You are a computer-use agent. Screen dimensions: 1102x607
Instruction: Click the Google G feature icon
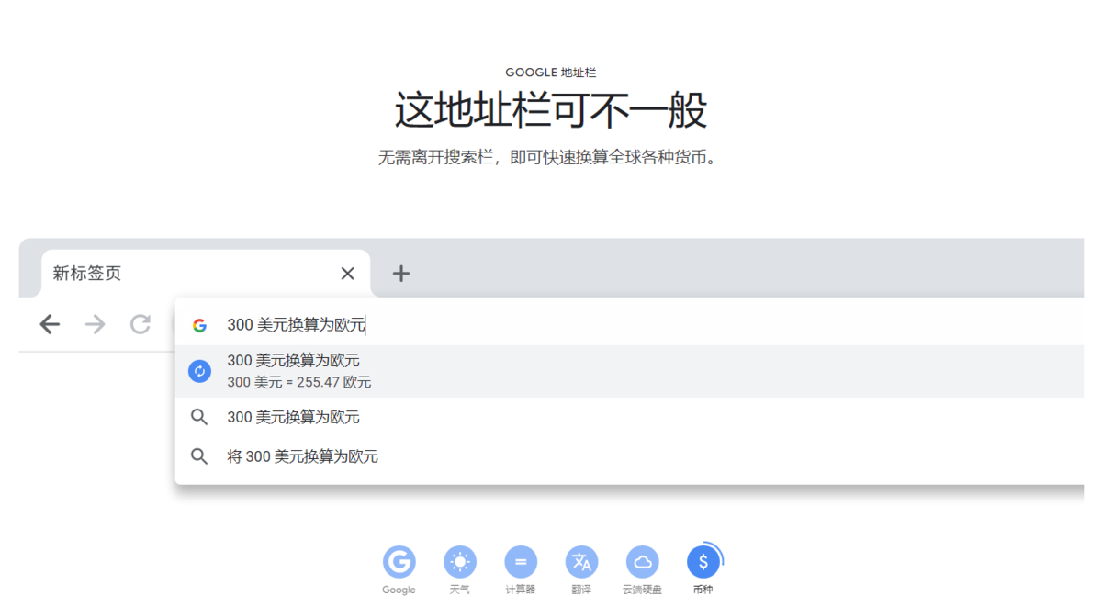coord(399,563)
